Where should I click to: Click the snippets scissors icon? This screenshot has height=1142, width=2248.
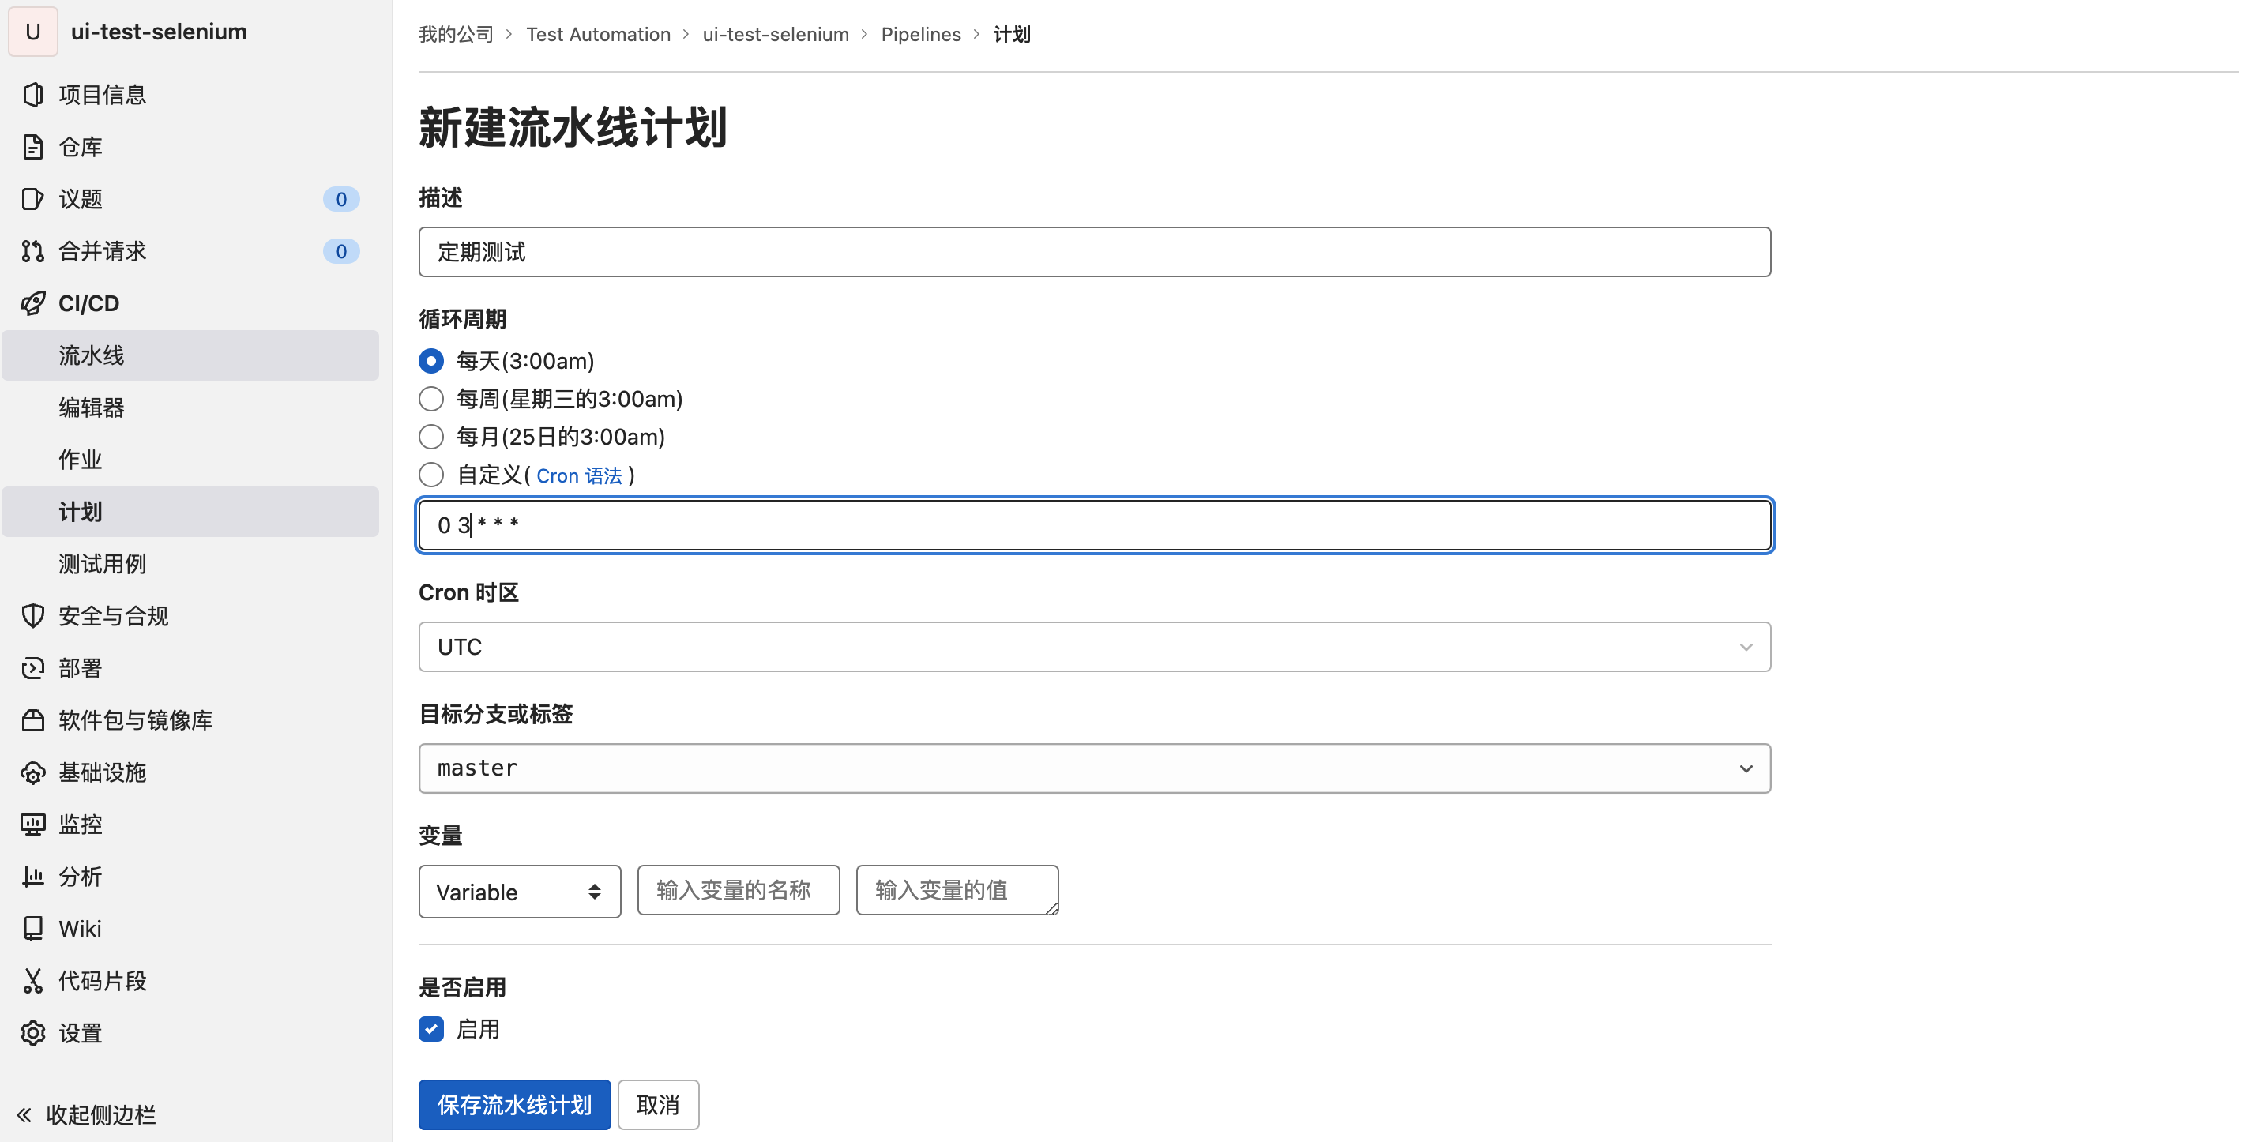tap(33, 981)
